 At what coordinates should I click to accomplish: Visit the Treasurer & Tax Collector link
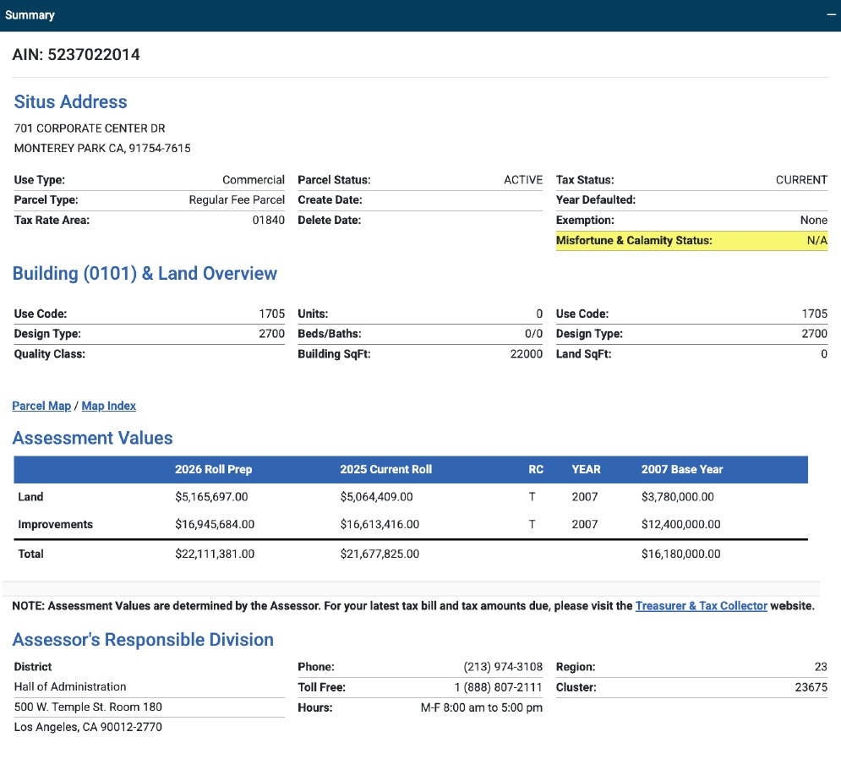pos(701,606)
